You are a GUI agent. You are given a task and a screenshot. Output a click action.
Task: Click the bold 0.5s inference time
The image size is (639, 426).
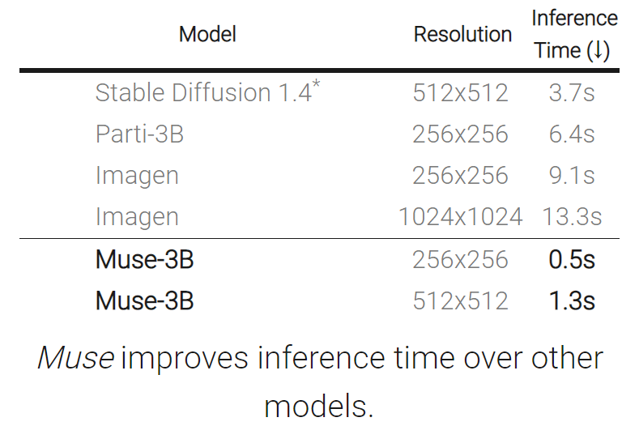point(572,259)
